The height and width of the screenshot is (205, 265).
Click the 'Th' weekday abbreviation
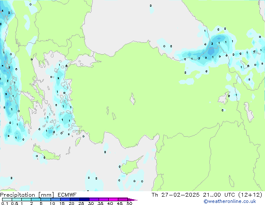pyautogui.click(x=155, y=195)
